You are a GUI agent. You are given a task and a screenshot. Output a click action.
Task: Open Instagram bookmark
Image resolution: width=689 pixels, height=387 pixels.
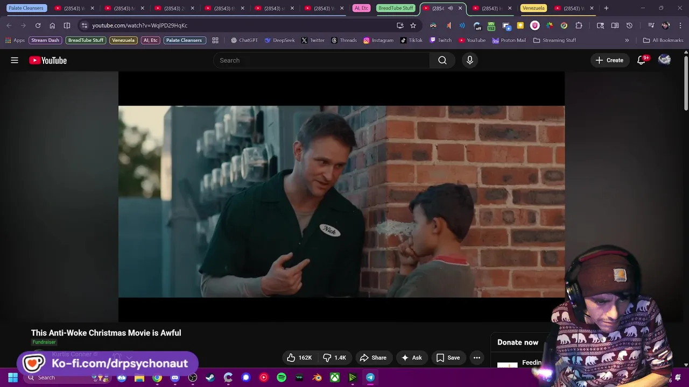pyautogui.click(x=378, y=40)
